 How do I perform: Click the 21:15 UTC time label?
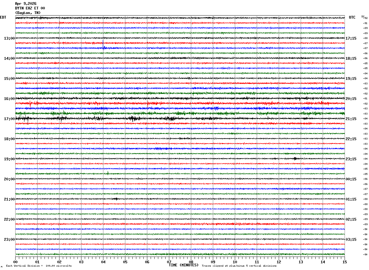(351, 119)
